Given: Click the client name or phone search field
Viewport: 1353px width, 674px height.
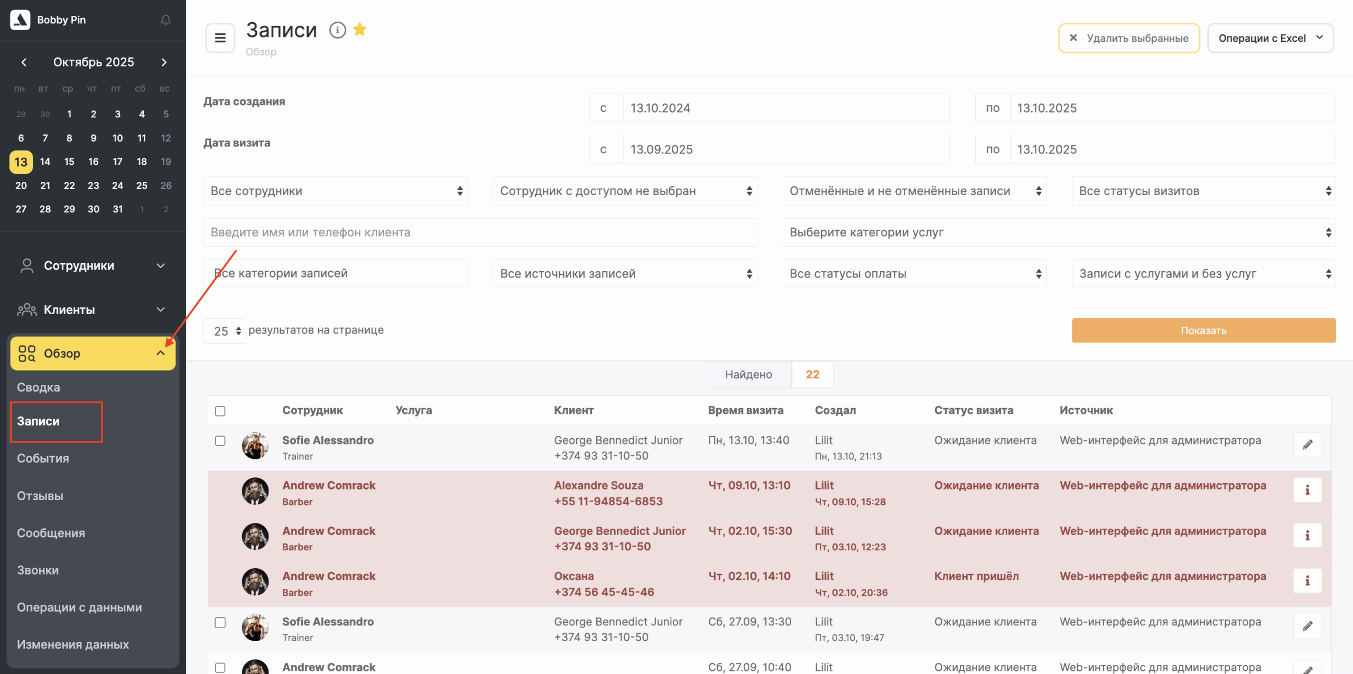Looking at the screenshot, I should tap(479, 233).
